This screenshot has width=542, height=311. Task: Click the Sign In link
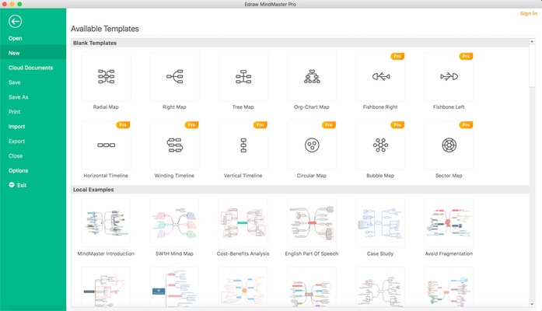click(529, 13)
